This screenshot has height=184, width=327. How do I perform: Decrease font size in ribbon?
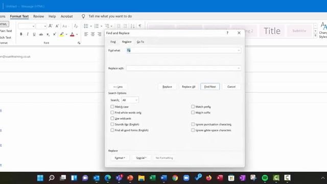pyautogui.click(x=57, y=26)
